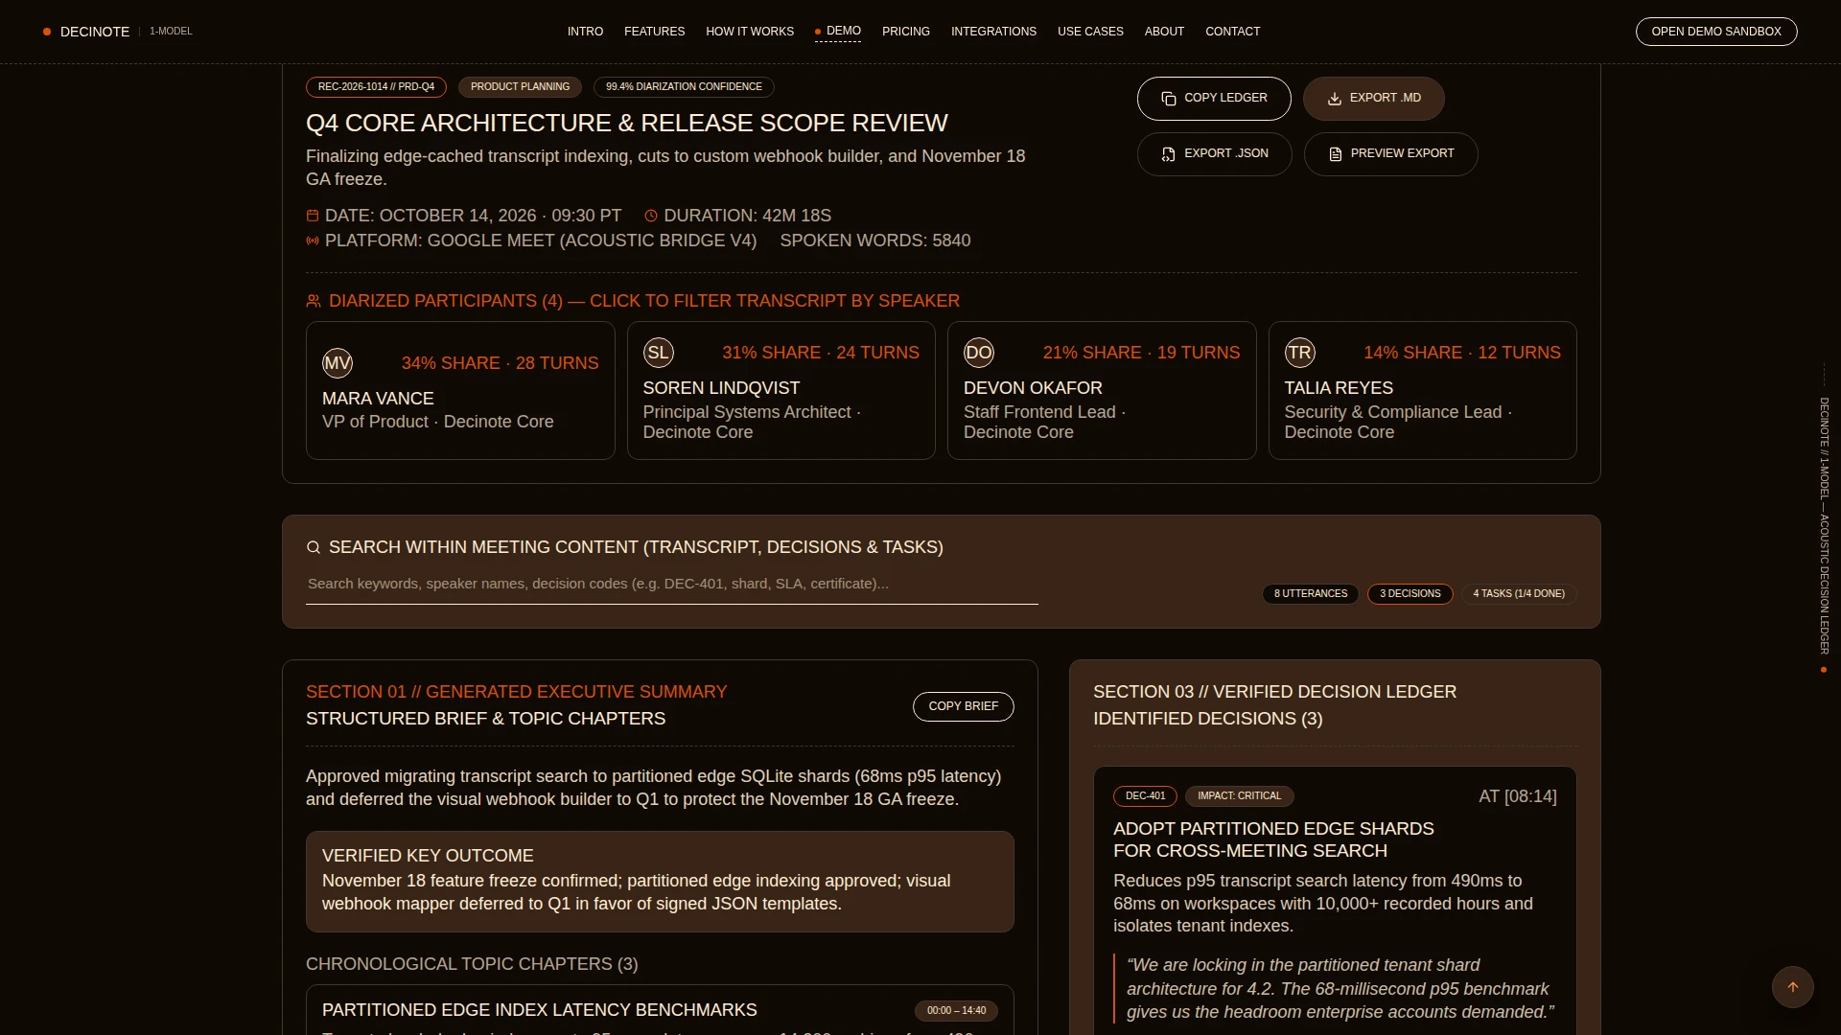The height and width of the screenshot is (1035, 1841).
Task: Export the meeting as .JSON
Action: 1214,154
